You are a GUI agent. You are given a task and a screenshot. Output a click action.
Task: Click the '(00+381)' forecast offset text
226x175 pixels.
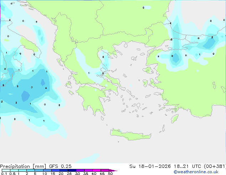pyautogui.click(x=215, y=166)
